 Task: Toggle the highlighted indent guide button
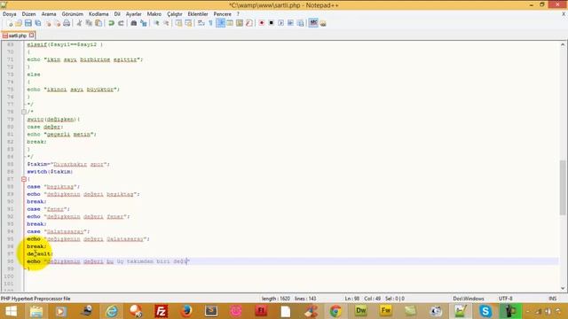coord(220,23)
